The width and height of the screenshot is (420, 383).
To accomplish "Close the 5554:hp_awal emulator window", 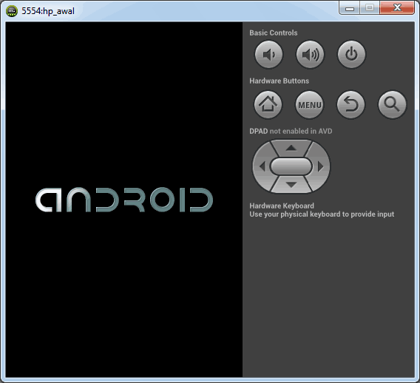I will pos(397,8).
